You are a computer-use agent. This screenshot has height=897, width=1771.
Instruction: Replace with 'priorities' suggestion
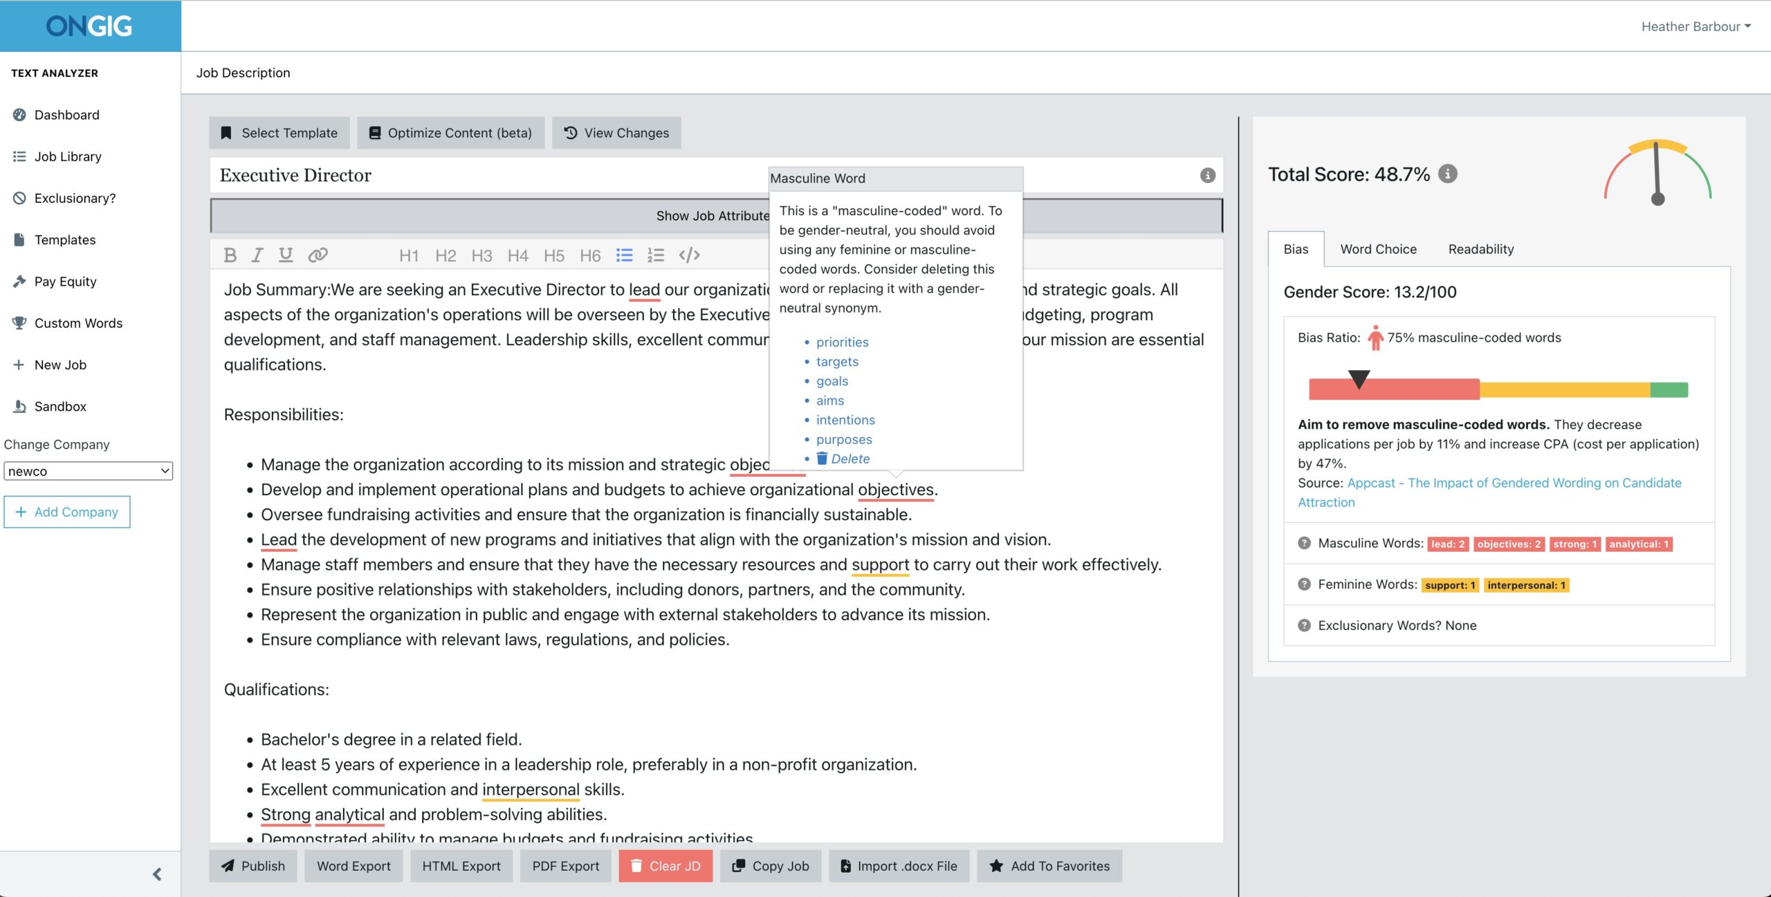[x=842, y=342]
